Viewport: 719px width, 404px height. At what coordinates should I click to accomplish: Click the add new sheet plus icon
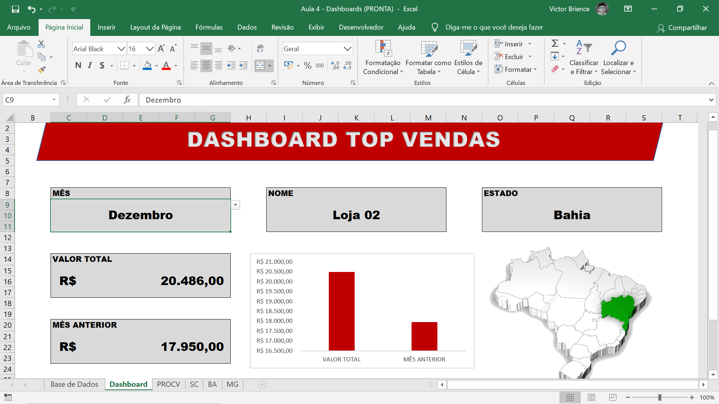(262, 385)
